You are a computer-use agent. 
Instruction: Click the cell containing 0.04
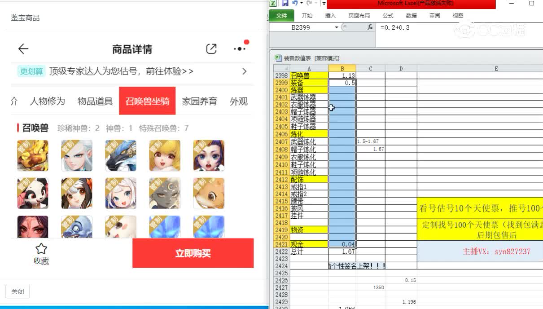tap(342, 244)
